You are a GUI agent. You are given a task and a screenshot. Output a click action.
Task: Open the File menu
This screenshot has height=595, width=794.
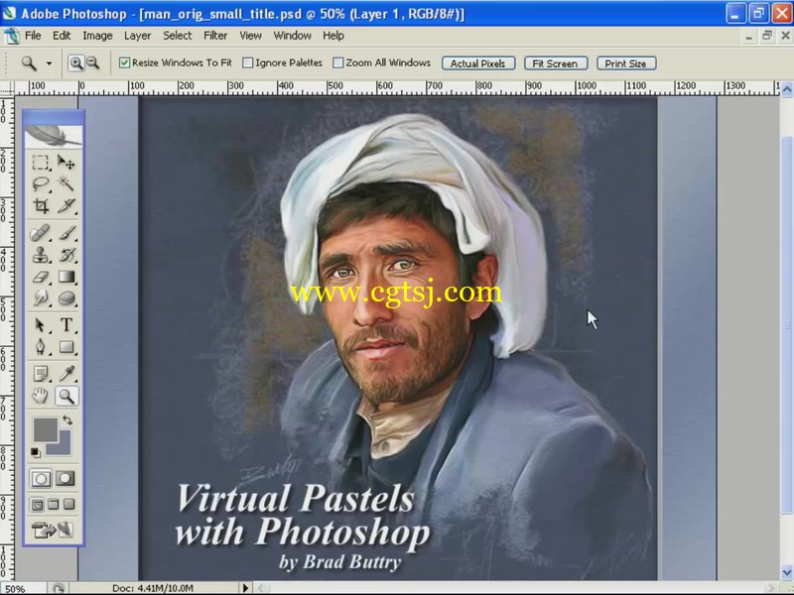33,36
